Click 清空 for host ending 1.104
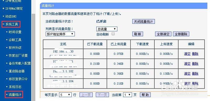Viewport: 210px width, 101px height. point(187,84)
